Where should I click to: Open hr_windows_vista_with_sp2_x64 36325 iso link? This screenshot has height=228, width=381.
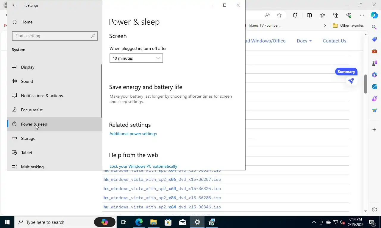162,189
